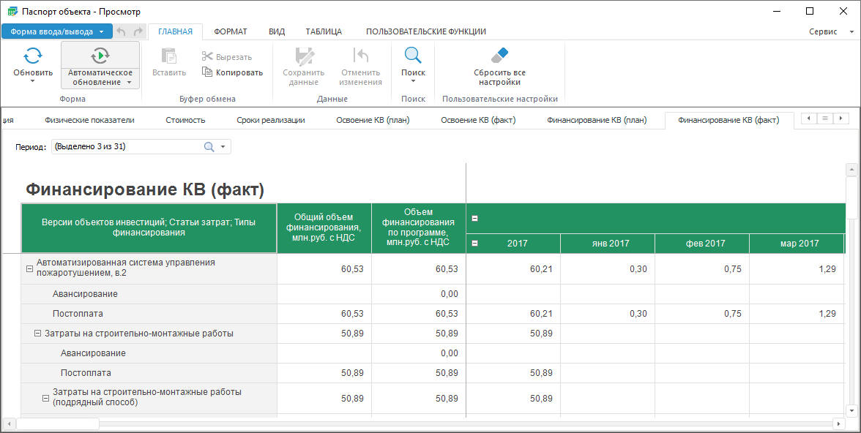Screen dimensions: 861x433
Task: Click magnifier icon in Период field
Action: pos(209,147)
